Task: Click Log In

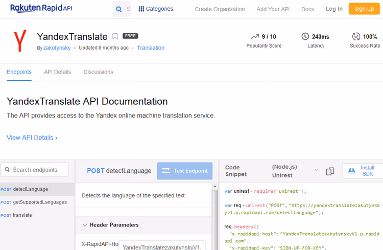Action: [x=334, y=9]
